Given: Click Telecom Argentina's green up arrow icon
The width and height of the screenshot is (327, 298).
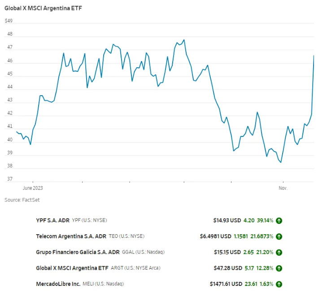Looking at the screenshot, I should 279,236.
